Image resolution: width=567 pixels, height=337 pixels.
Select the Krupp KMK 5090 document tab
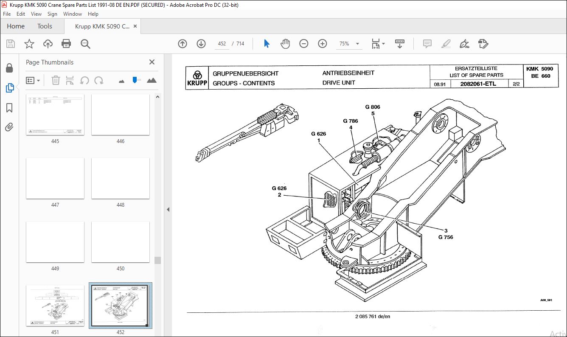[x=102, y=26]
